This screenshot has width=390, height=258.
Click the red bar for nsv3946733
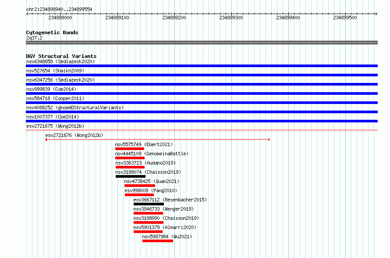tap(148, 213)
